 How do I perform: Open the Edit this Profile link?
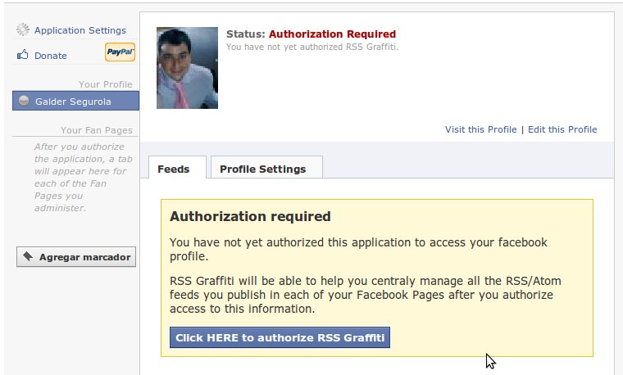[562, 129]
